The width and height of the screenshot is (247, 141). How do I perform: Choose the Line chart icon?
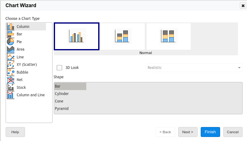point(11,57)
